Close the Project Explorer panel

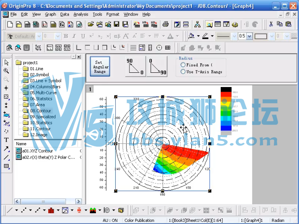pyautogui.click(x=79, y=57)
